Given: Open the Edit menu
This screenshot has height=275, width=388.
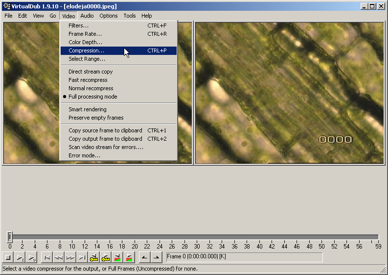Looking at the screenshot, I should (23, 16).
